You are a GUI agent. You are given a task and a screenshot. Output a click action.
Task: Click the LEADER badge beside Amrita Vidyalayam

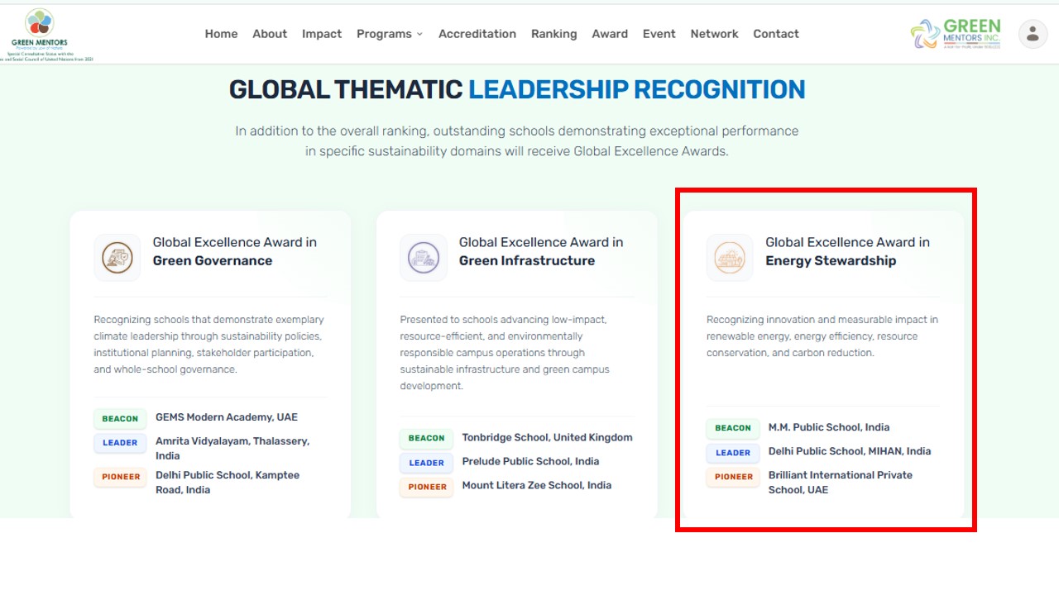(120, 443)
